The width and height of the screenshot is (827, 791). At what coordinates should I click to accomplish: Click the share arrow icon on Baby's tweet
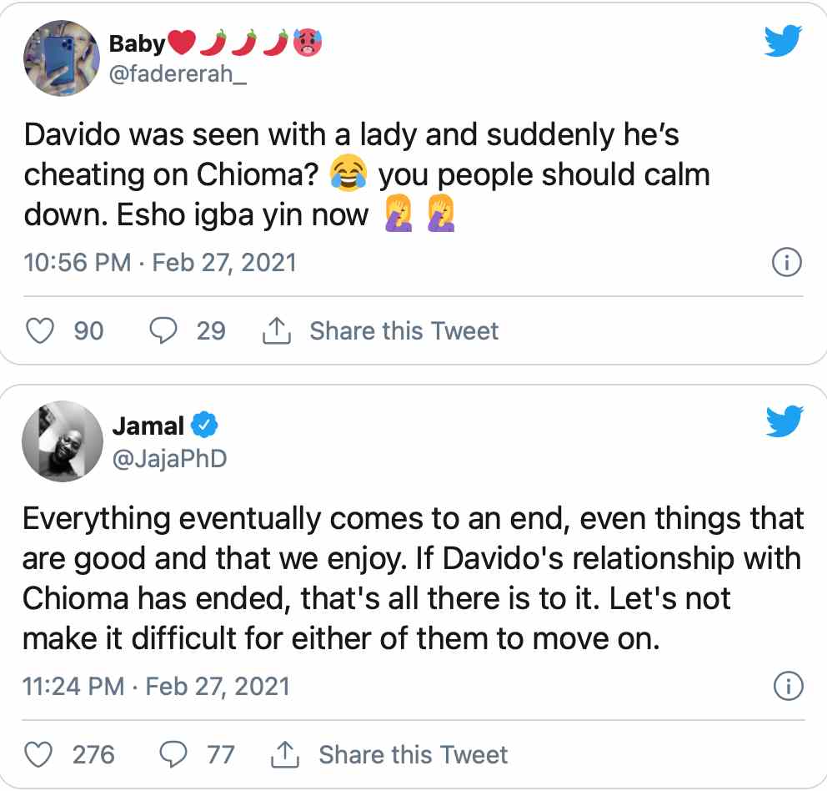(x=276, y=332)
